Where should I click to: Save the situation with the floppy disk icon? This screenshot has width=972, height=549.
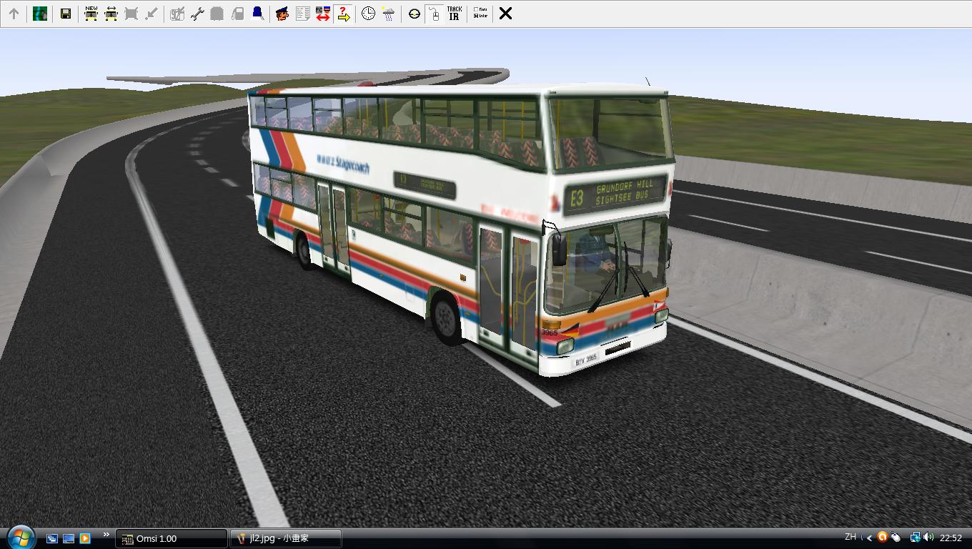[66, 14]
